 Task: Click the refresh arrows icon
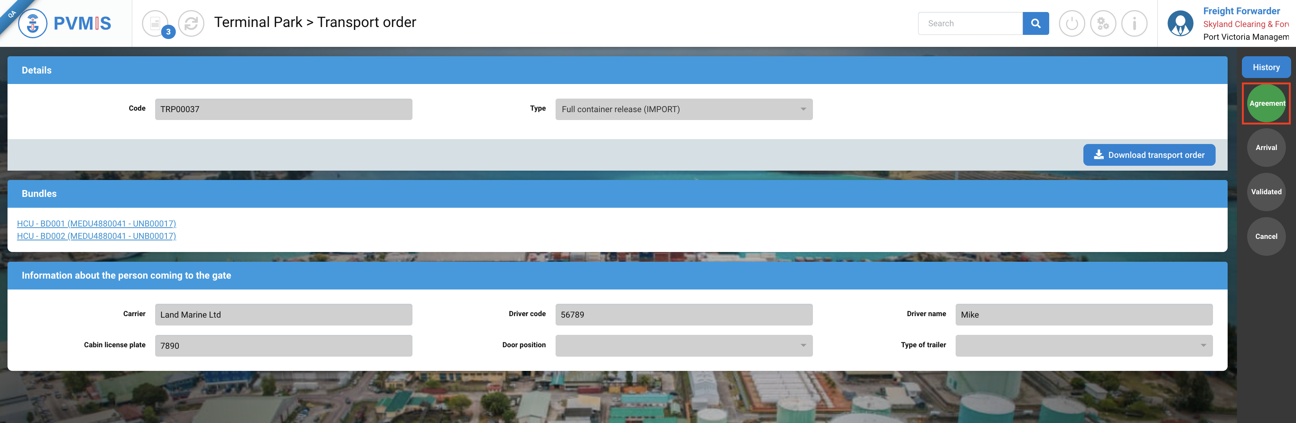tap(191, 23)
